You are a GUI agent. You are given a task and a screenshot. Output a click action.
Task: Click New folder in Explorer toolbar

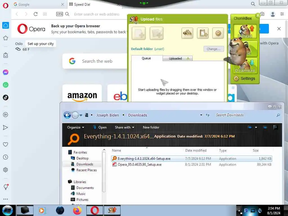(151, 127)
